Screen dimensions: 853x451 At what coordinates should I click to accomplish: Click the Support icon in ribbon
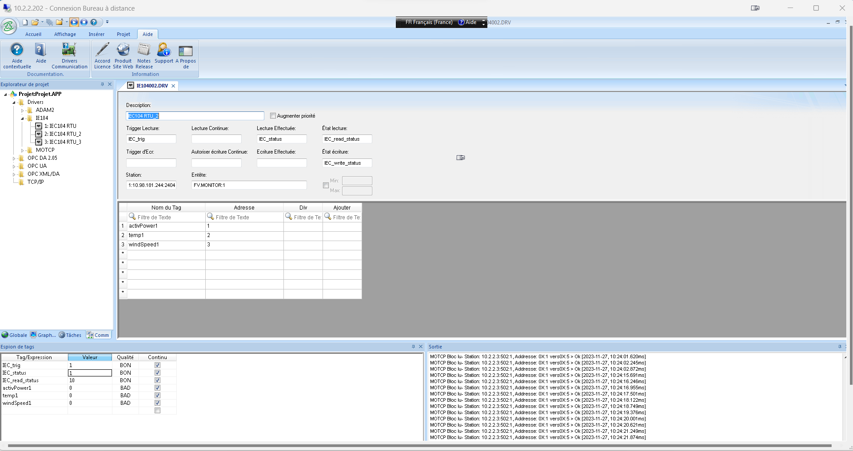(163, 50)
